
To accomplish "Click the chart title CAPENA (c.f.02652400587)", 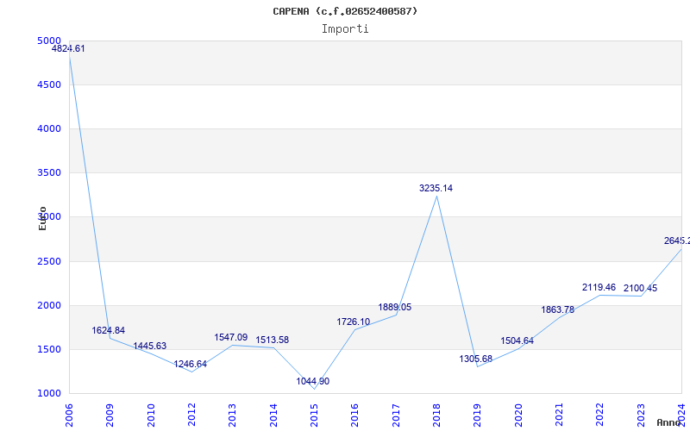I will (x=345, y=11).
